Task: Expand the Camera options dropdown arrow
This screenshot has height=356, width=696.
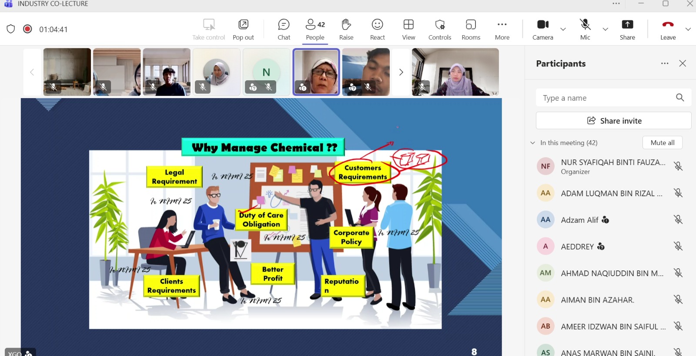Action: pos(563,30)
